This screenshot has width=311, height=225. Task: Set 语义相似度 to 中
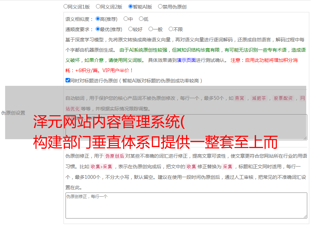[x=126, y=19]
